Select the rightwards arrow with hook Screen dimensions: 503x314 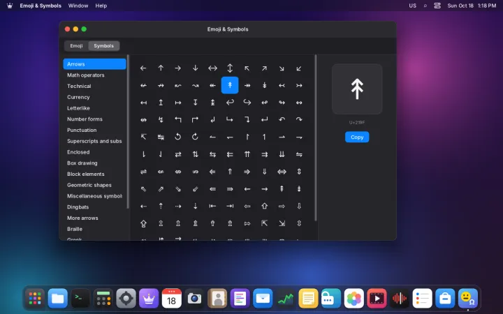(x=247, y=103)
